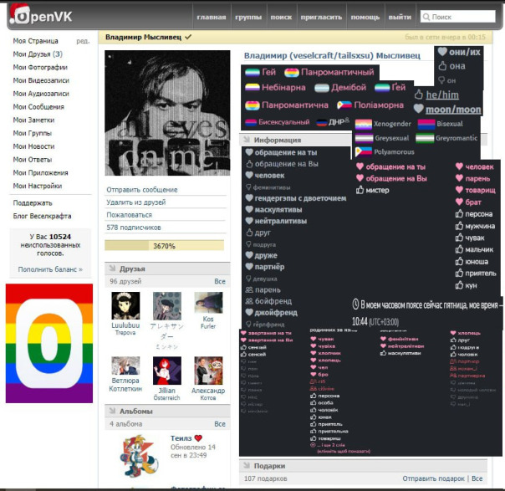Click Поддержать link
Screen dimensions: 505x491
[33, 203]
